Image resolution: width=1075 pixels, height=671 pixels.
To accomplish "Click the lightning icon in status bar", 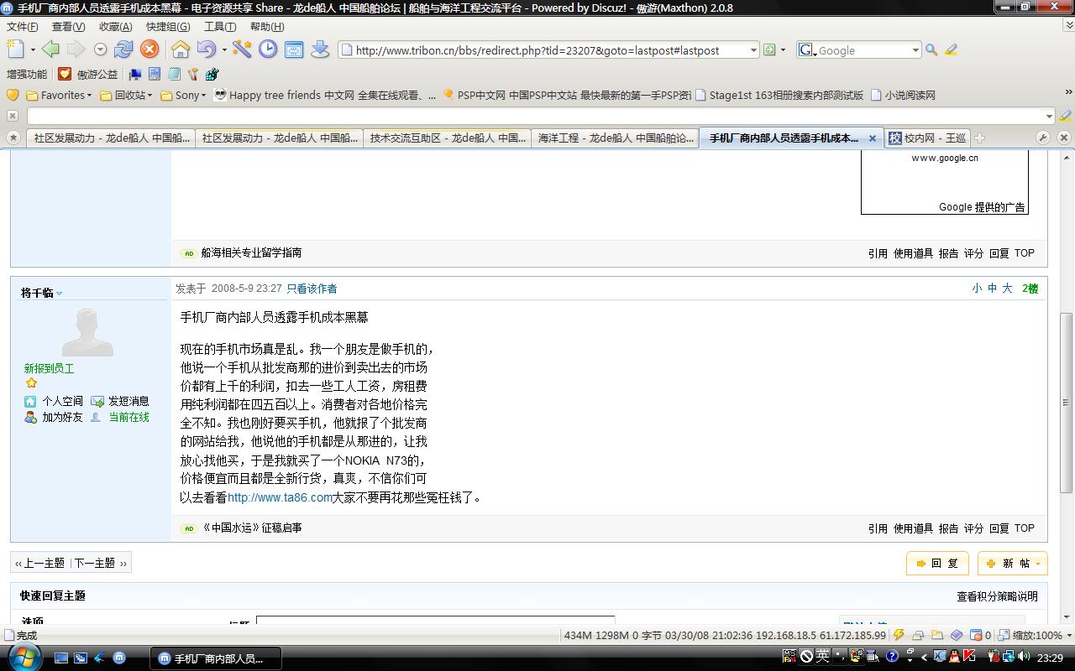I will (899, 635).
